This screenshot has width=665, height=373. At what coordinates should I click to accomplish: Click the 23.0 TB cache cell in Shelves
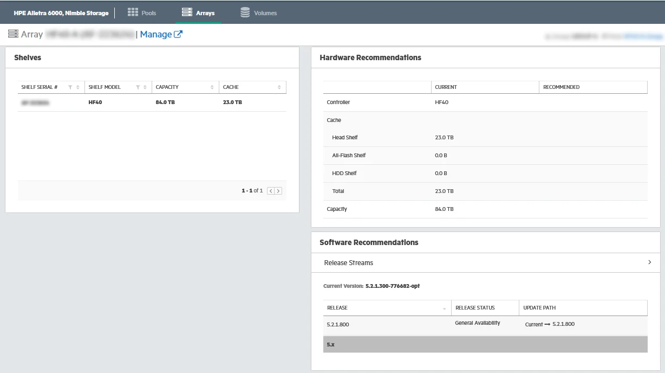pyautogui.click(x=232, y=102)
